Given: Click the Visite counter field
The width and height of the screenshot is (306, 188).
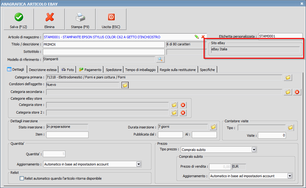Looking at the screenshot, I should pos(272,136).
